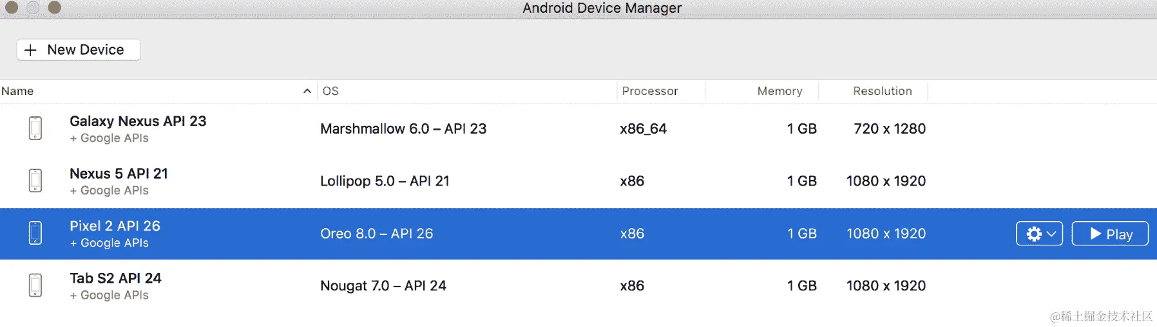Viewport: 1157px width, 327px height.
Task: Click the Tab S2 row's 1080 x 1920 resolution
Action: 886,286
